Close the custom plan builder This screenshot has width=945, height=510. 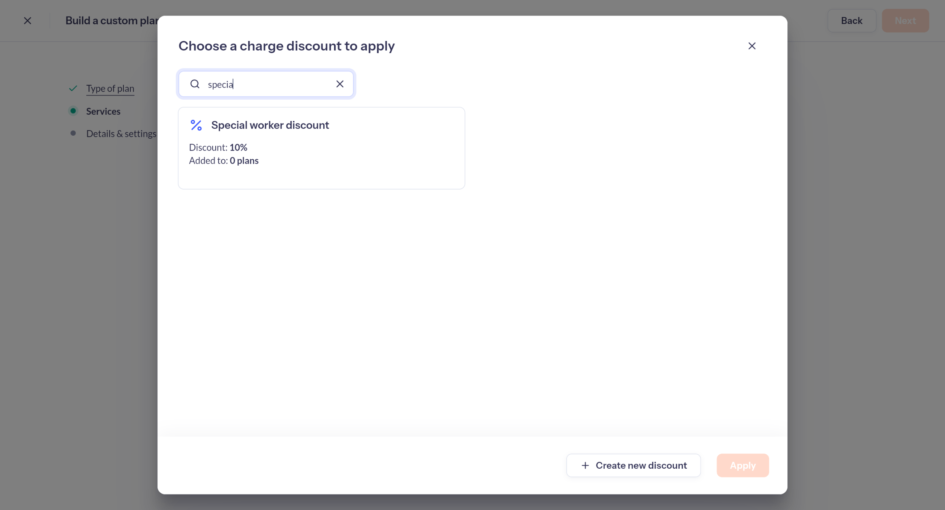click(x=27, y=21)
